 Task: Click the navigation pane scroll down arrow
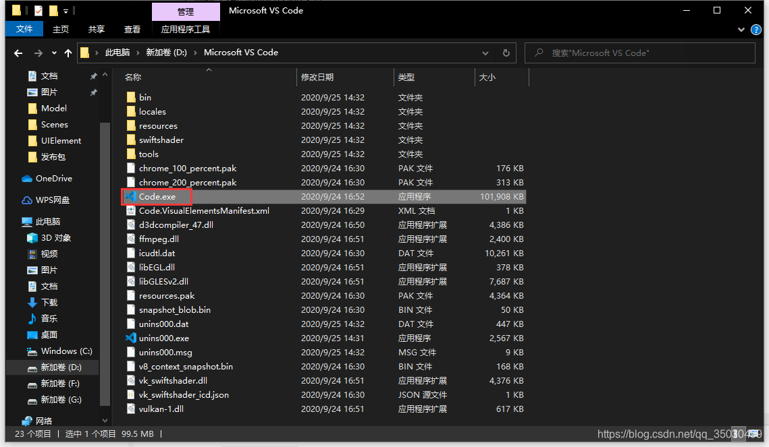(x=105, y=420)
